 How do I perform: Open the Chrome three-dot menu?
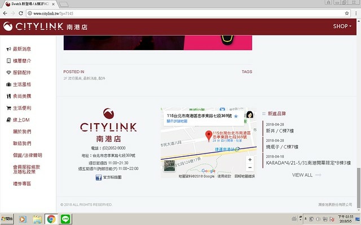356,13
